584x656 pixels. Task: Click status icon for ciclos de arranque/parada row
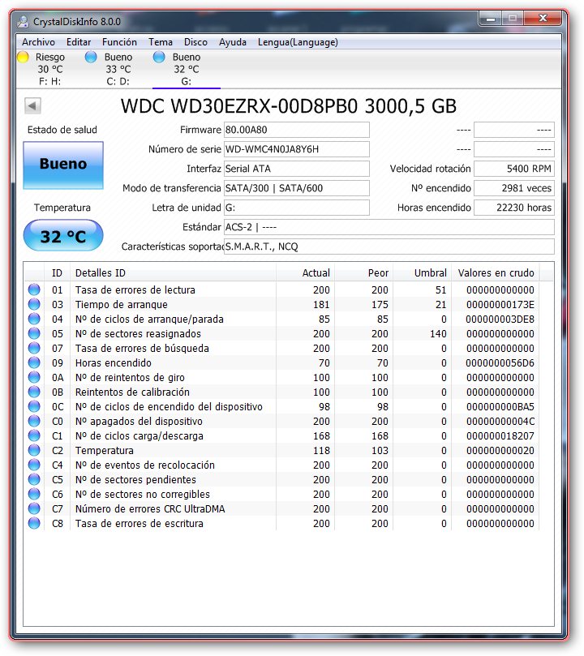pyautogui.click(x=34, y=319)
